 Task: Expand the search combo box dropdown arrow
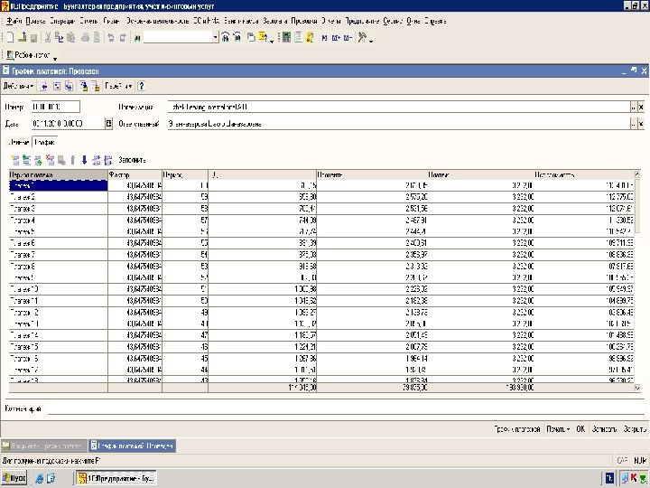pyautogui.click(x=215, y=38)
